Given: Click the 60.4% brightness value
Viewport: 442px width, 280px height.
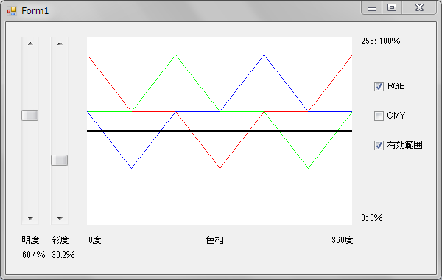Looking at the screenshot, I should (34, 255).
